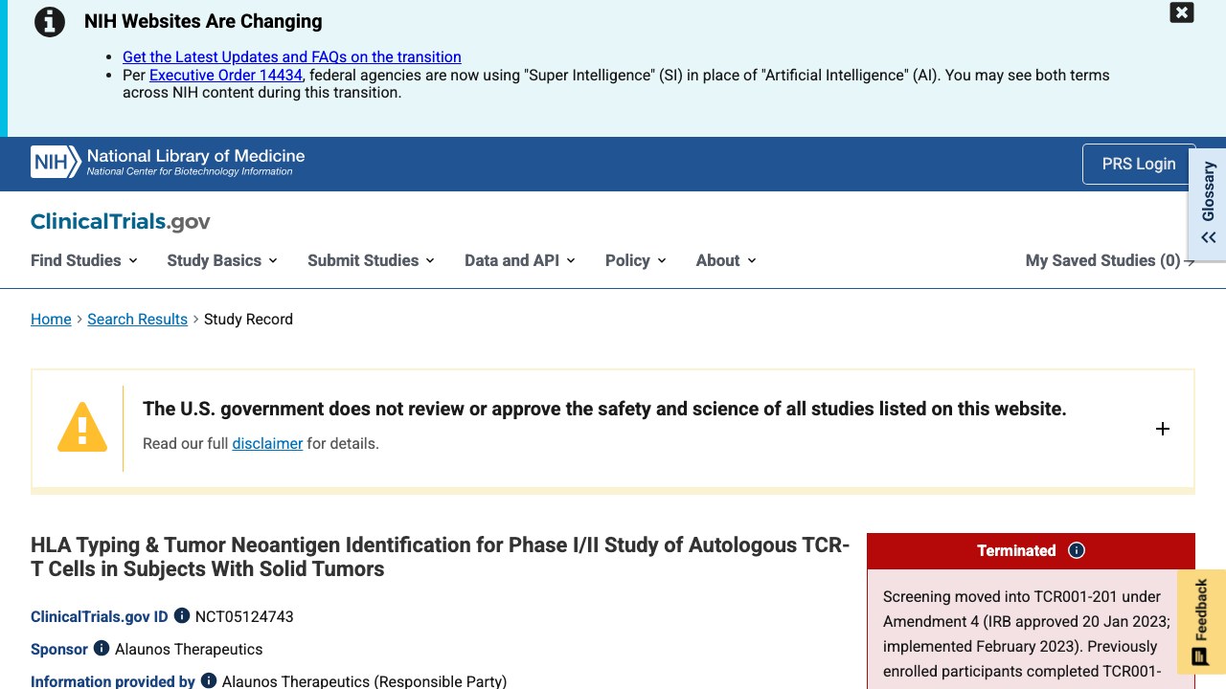Open the Executive Order 14434 link
The width and height of the screenshot is (1226, 689).
pyautogui.click(x=226, y=75)
